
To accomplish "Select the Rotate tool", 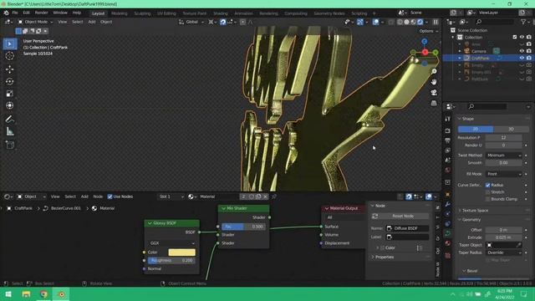I will 9,81.
